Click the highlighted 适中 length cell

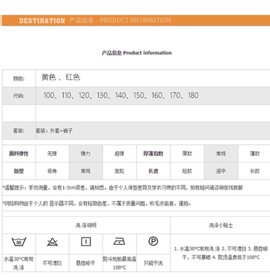point(221,171)
